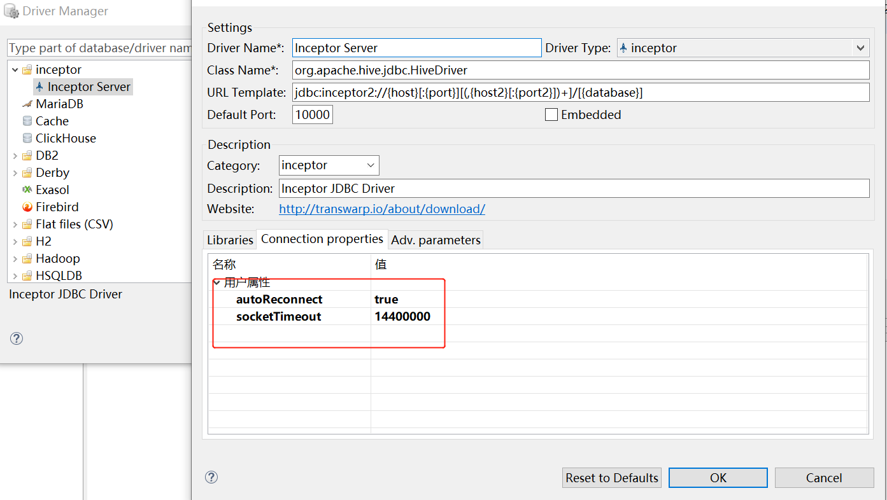Click help icon beside Reset to Defaults
The height and width of the screenshot is (500, 887).
(x=212, y=477)
